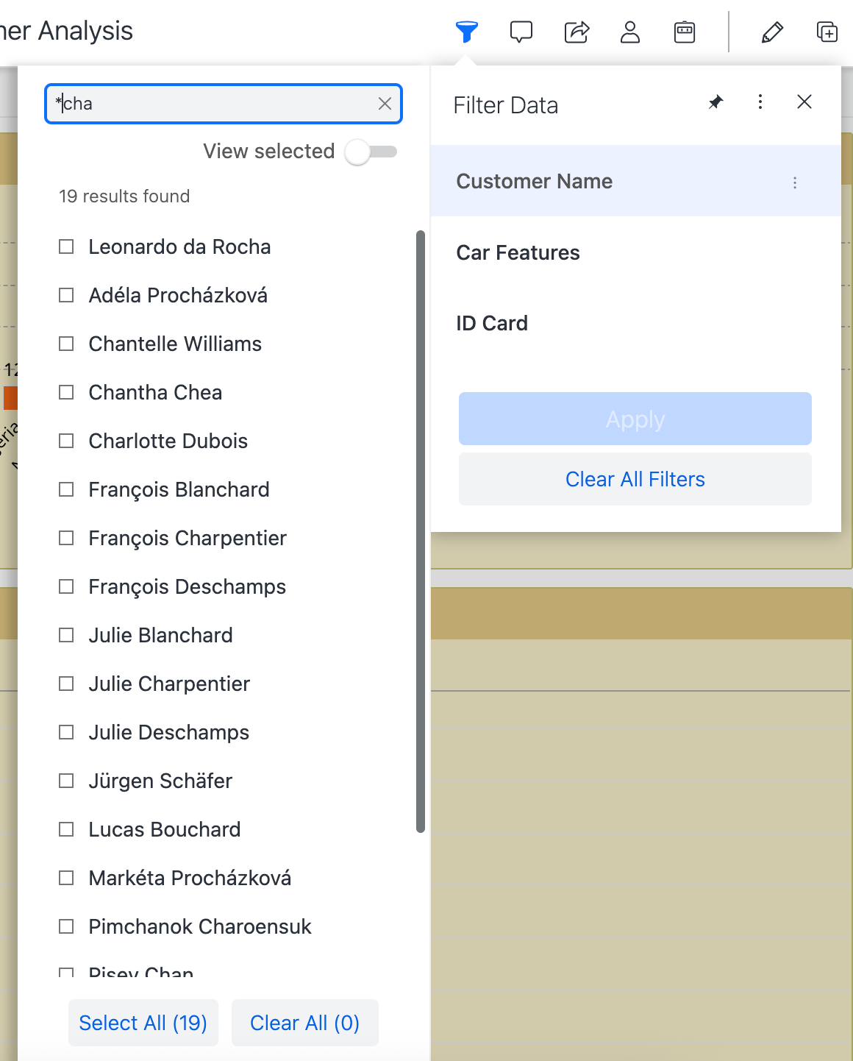Check the Leonardo da Rocha checkbox
Screen dimensions: 853x1061
click(66, 246)
